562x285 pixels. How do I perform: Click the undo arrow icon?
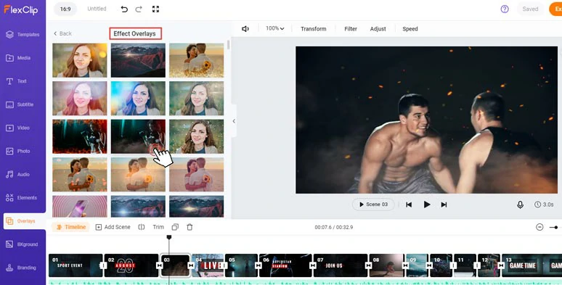(124, 9)
